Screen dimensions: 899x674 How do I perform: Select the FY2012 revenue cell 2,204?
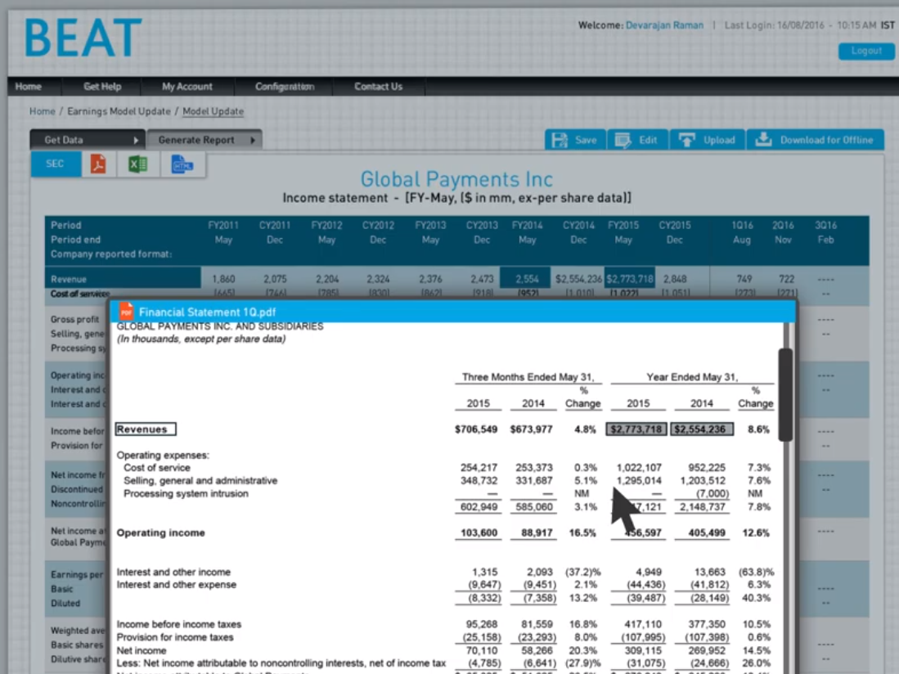point(327,279)
